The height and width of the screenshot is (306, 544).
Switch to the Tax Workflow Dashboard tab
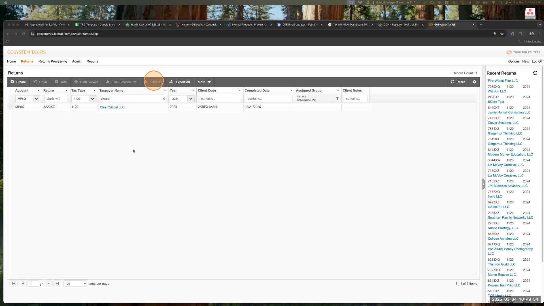(x=350, y=25)
